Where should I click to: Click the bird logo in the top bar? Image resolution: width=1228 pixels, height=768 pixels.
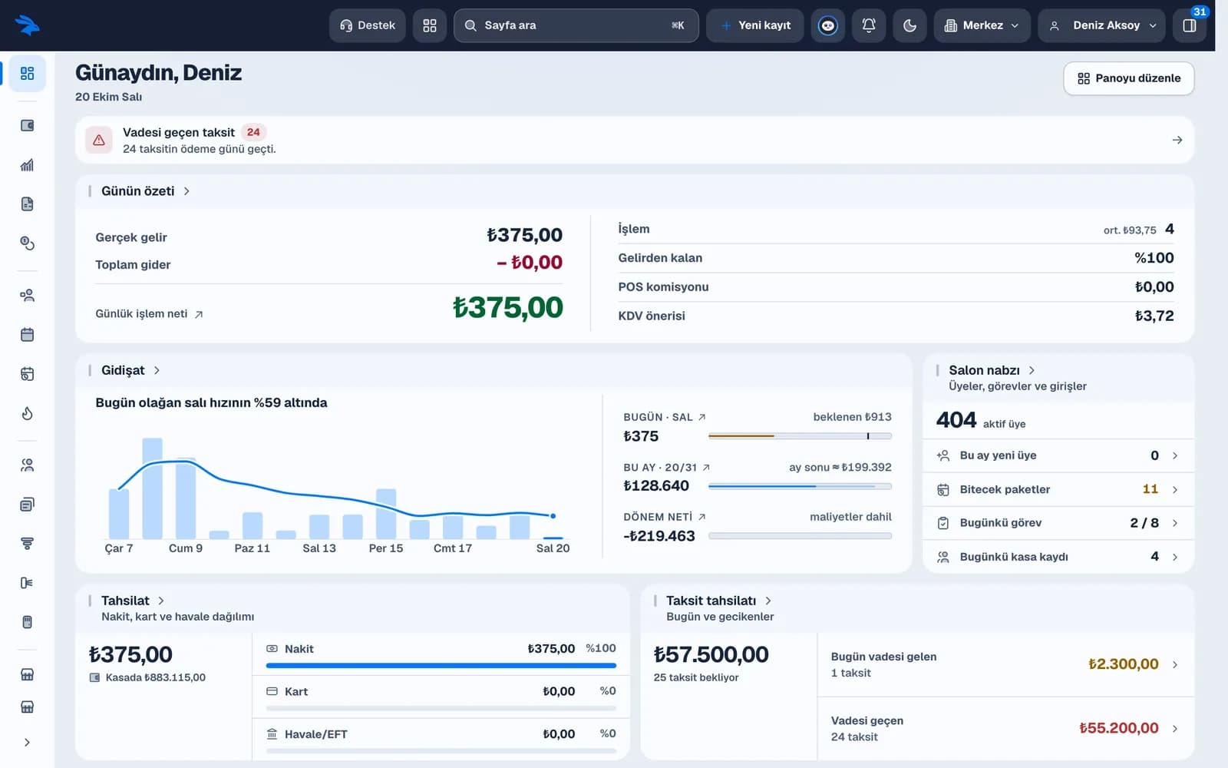pyautogui.click(x=27, y=25)
